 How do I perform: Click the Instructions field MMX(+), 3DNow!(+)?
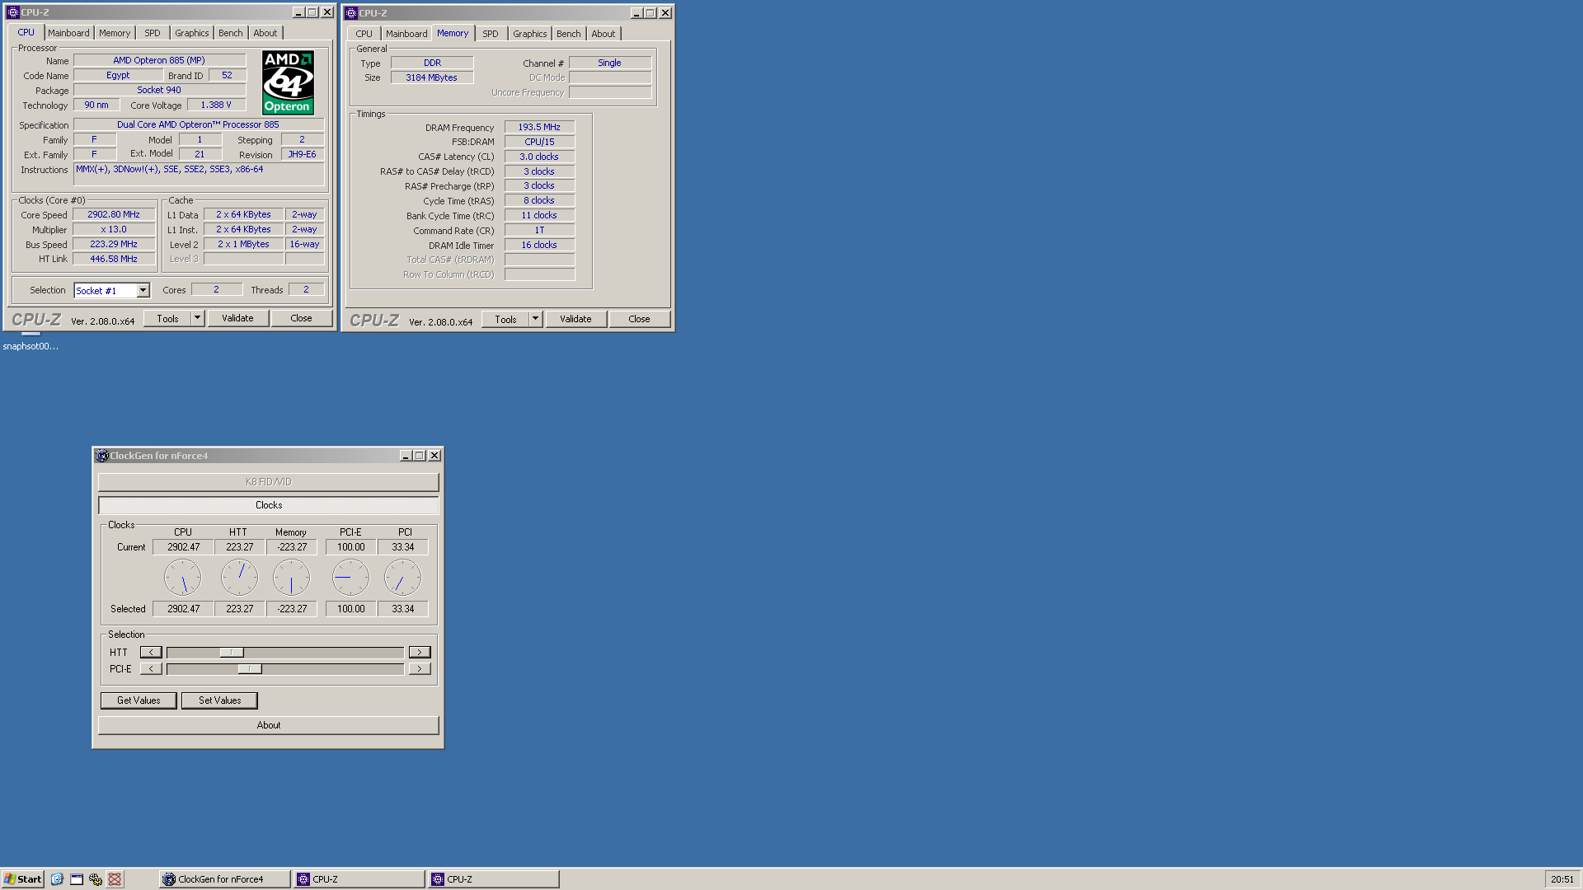199,174
